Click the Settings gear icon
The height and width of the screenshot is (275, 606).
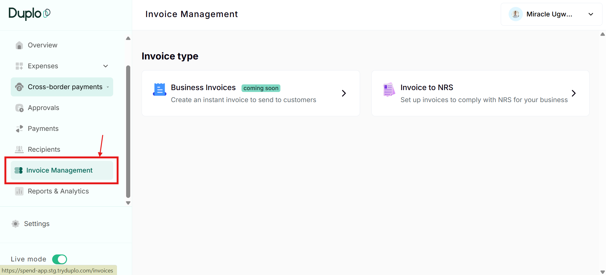coord(15,224)
